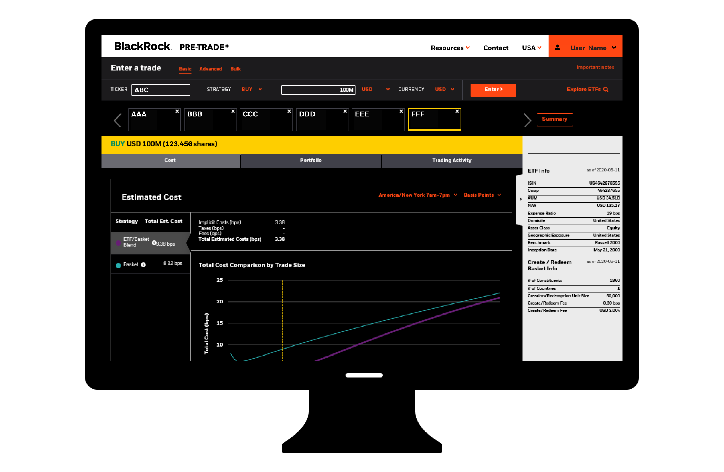This screenshot has width=724, height=472.
Task: Open the Basis Points unit dropdown
Action: pos(482,195)
